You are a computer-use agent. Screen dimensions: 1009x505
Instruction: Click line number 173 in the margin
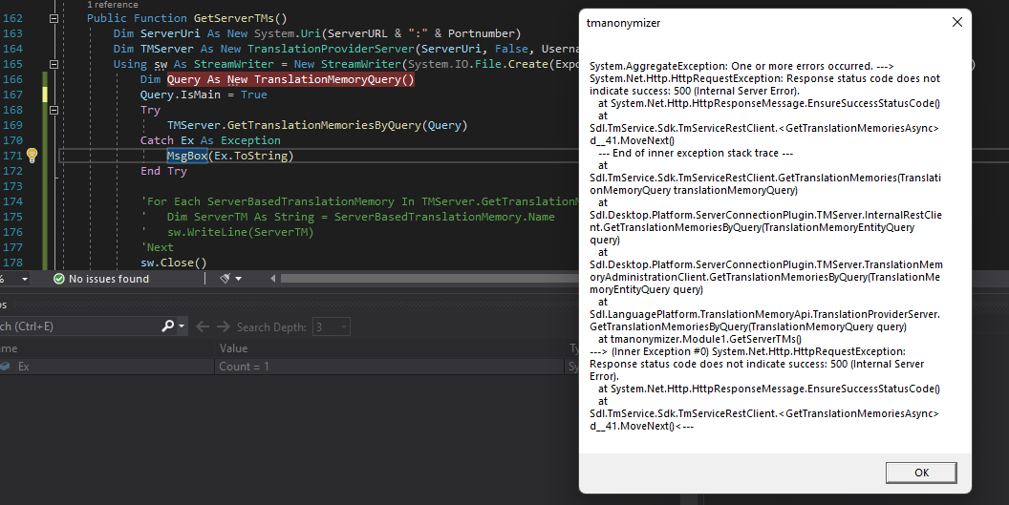coord(12,186)
